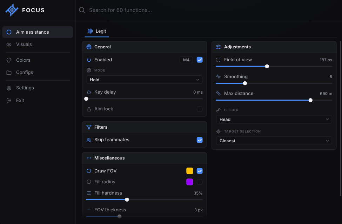
Task: Click the Smoothing pulse icon
Action: pos(218,76)
